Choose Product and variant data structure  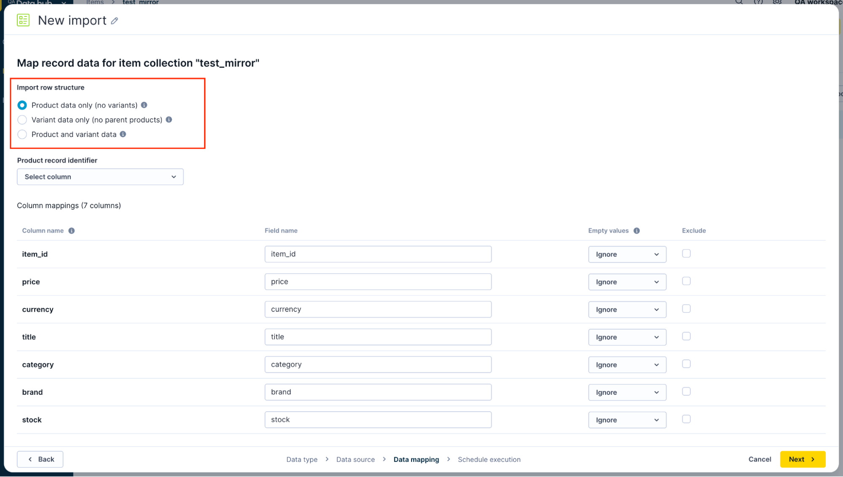point(22,134)
